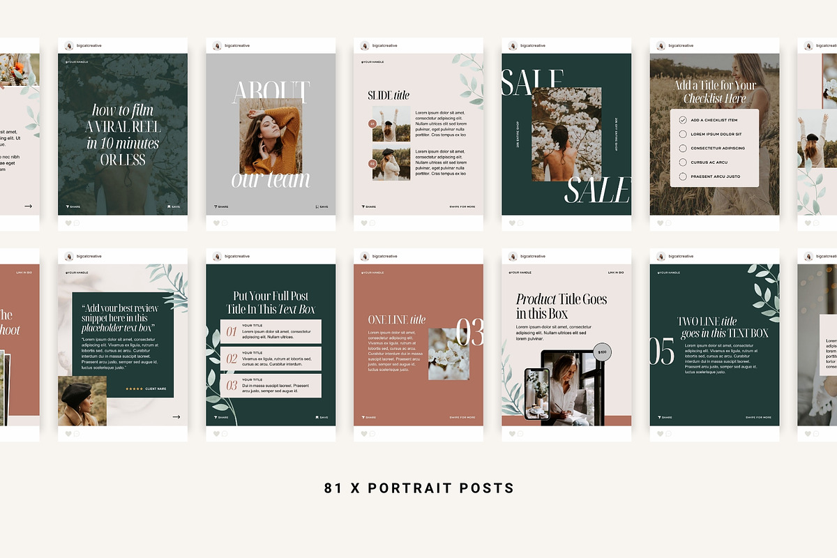Viewport: 837px width, 558px height.
Task: Tick the 'Praesent arcu justo' checklist circle
Action: pos(682,176)
